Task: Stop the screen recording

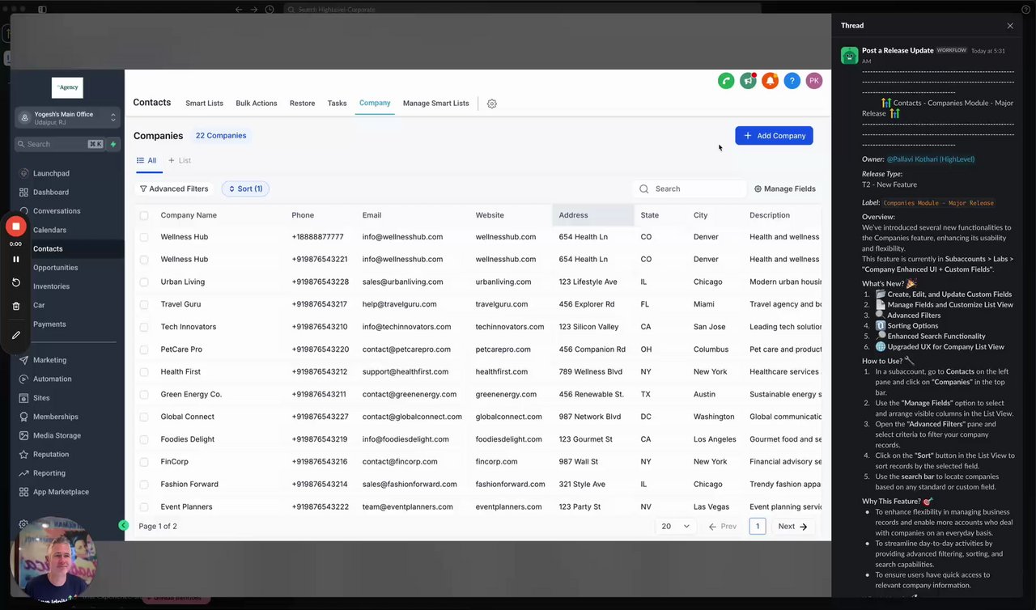Action: point(15,226)
